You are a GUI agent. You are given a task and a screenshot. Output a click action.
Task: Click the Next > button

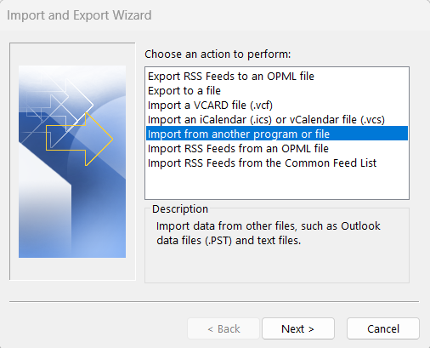298,328
